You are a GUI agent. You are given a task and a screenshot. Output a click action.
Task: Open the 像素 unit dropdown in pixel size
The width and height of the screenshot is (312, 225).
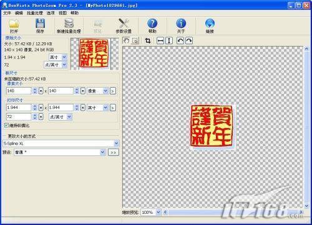point(105,91)
